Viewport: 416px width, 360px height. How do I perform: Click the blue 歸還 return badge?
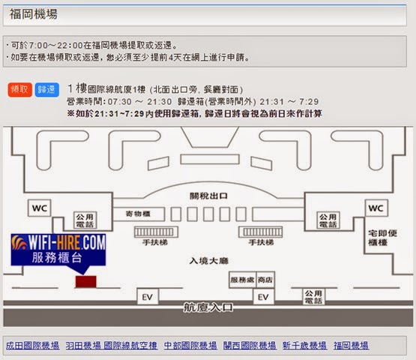tap(47, 90)
